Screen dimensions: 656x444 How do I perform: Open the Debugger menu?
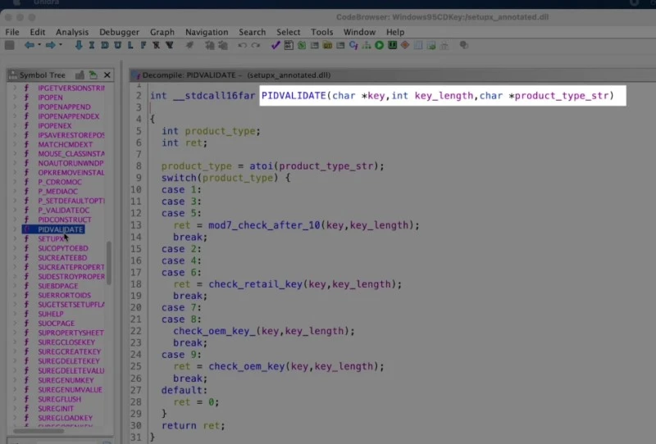pyautogui.click(x=120, y=32)
